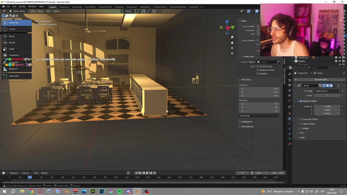Activate the Rotate tool

click(x=16, y=43)
